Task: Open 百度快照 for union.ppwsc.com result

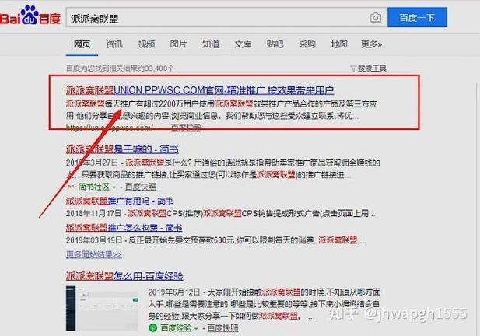Action: tap(186, 128)
